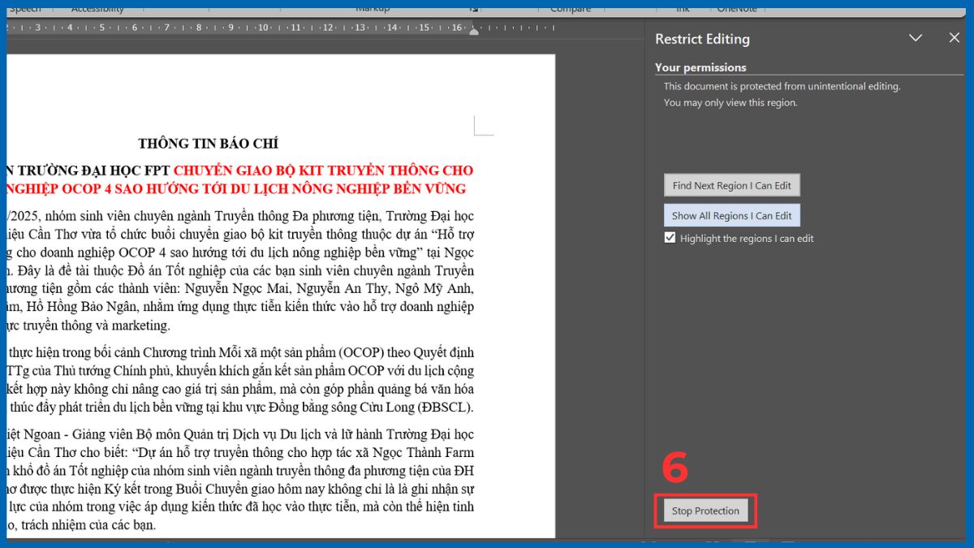Click the Compare group label on the ribbon
The image size is (974, 548).
(x=570, y=8)
